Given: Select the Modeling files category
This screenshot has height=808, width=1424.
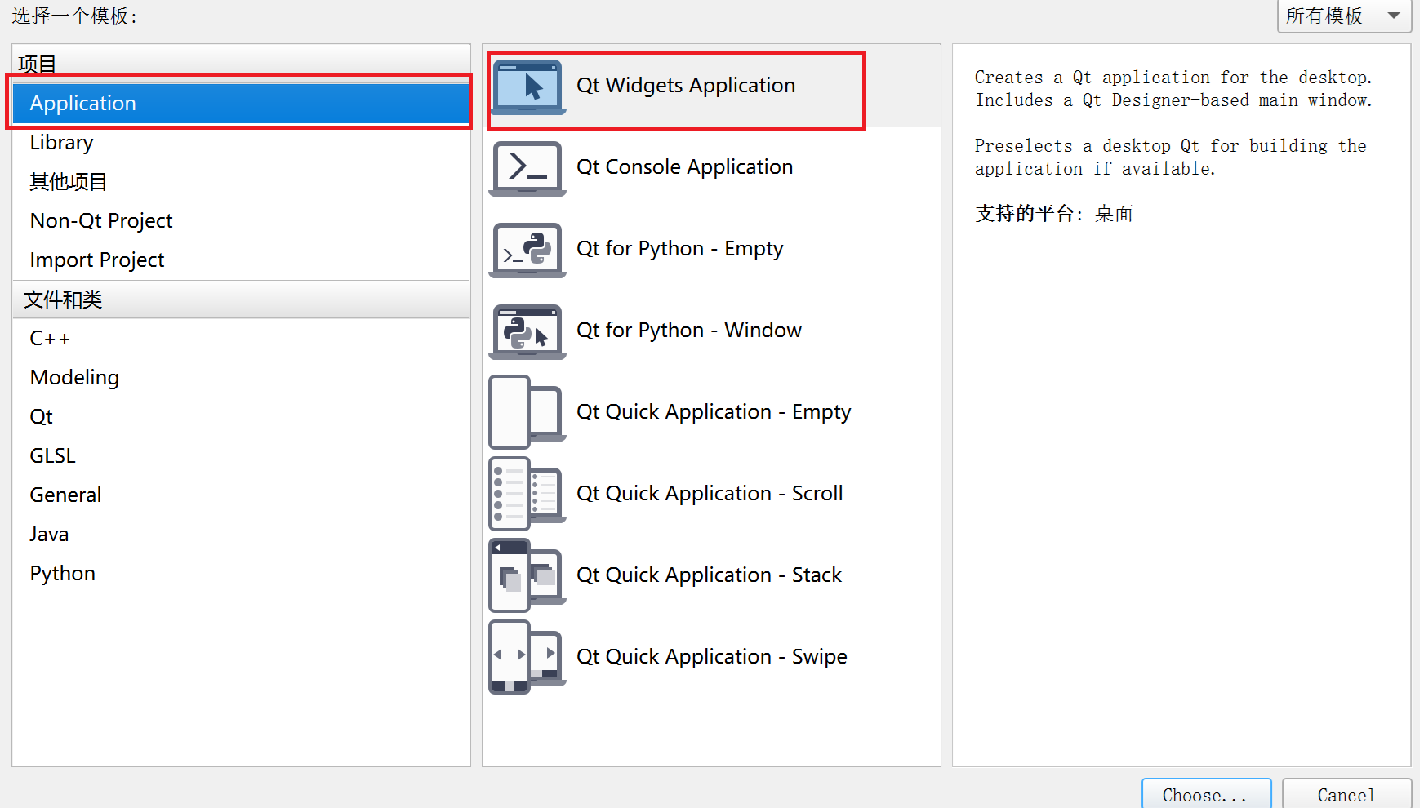Looking at the screenshot, I should pyautogui.click(x=242, y=378).
